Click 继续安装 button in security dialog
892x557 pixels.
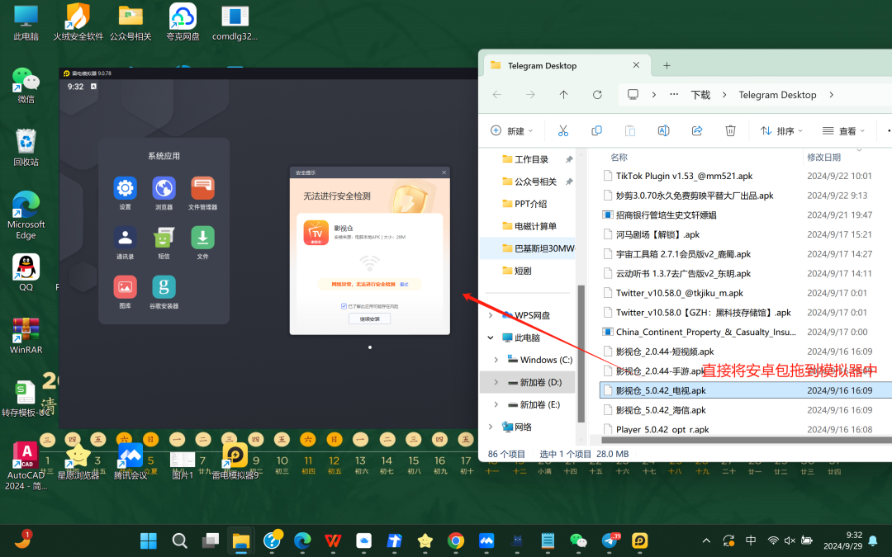click(370, 319)
